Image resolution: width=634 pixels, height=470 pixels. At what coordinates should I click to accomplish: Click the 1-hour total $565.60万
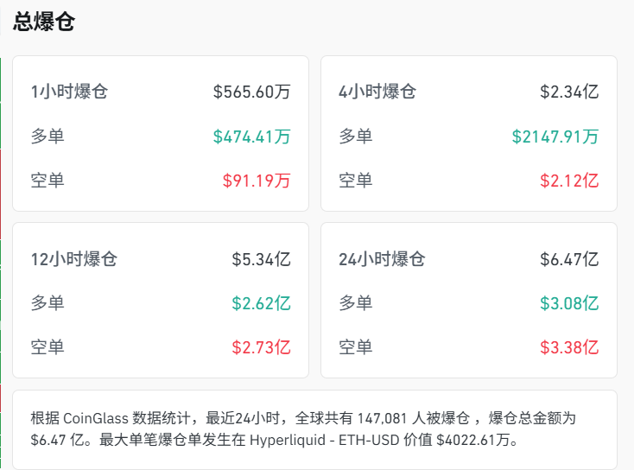pos(251,92)
